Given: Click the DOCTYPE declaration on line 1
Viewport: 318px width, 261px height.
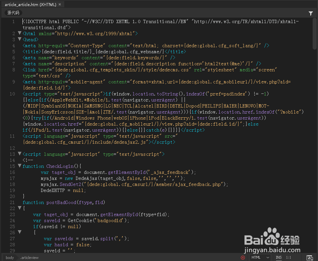Looking at the screenshot, I should pyautogui.click(x=160, y=24).
